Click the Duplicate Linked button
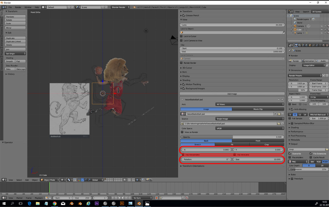The image size is (329, 207). click(x=15, y=41)
